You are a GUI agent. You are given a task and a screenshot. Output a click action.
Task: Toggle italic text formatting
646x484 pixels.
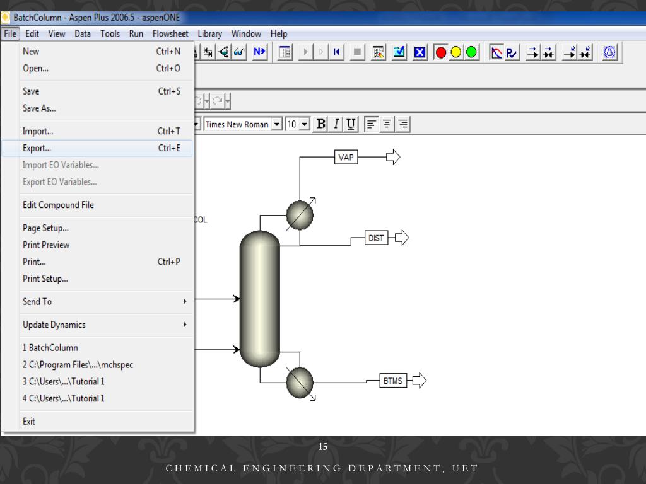(336, 124)
